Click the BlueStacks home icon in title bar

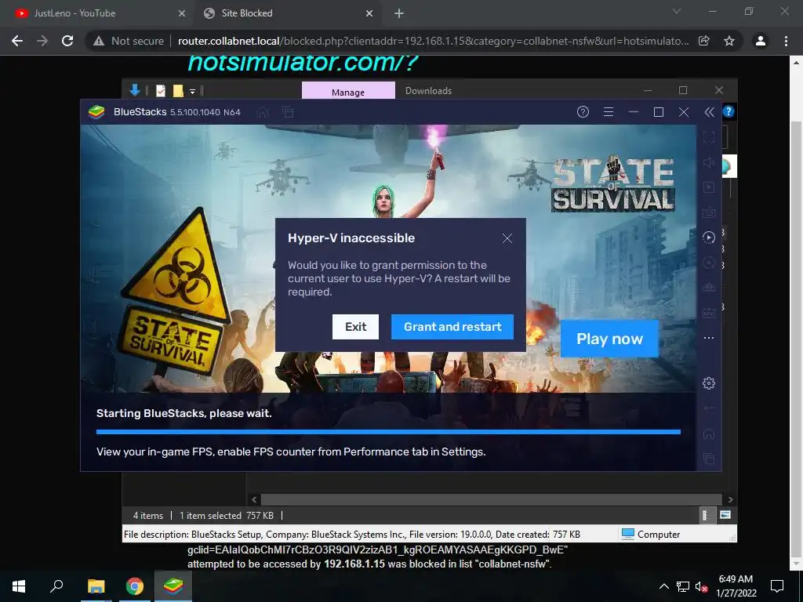[x=263, y=111]
